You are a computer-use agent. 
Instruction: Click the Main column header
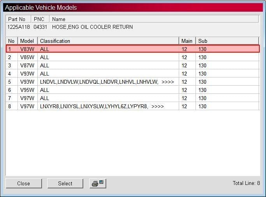pos(187,41)
